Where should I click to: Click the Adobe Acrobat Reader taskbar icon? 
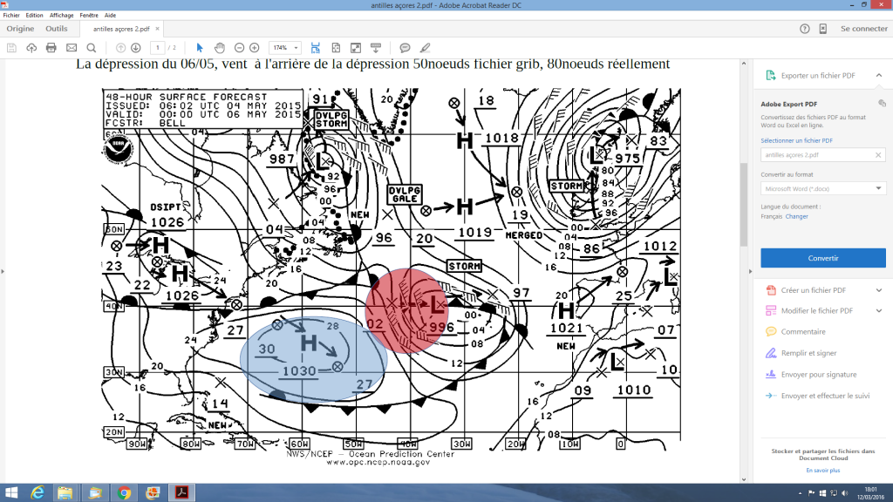point(181,493)
